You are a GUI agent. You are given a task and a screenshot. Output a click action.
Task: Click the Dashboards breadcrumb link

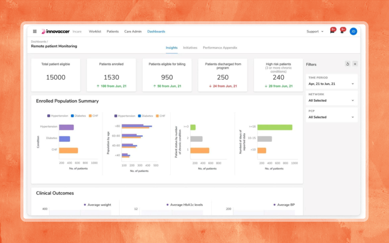coord(39,42)
